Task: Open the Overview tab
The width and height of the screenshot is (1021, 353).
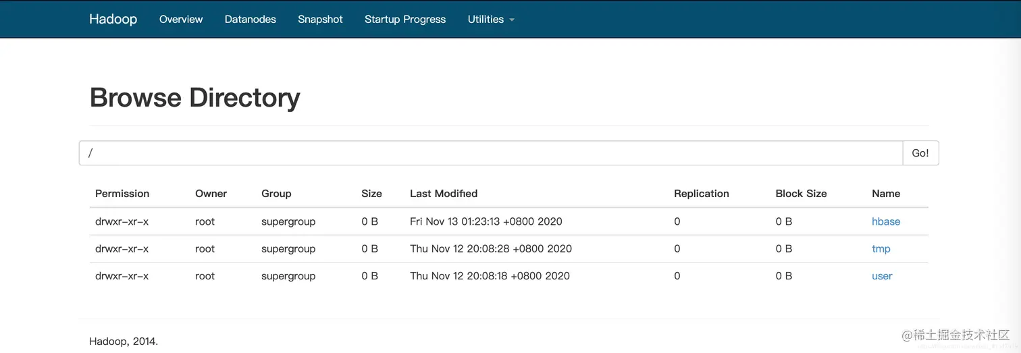Action: coord(181,19)
